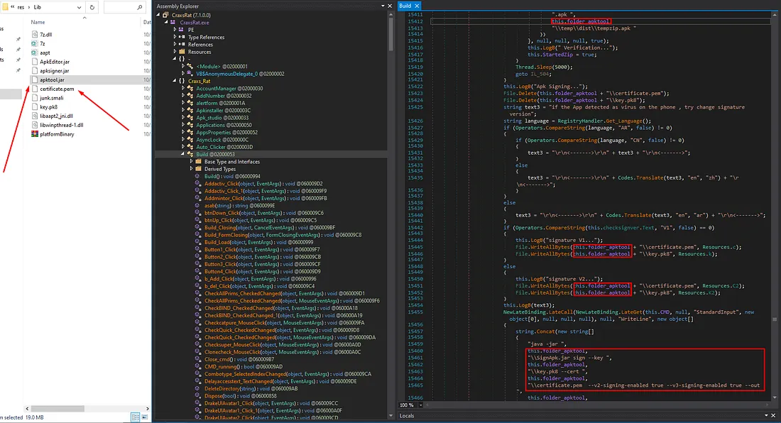Image resolution: width=781 pixels, height=423 pixels.
Task: Open the certificate.pem file
Action: (x=55, y=89)
